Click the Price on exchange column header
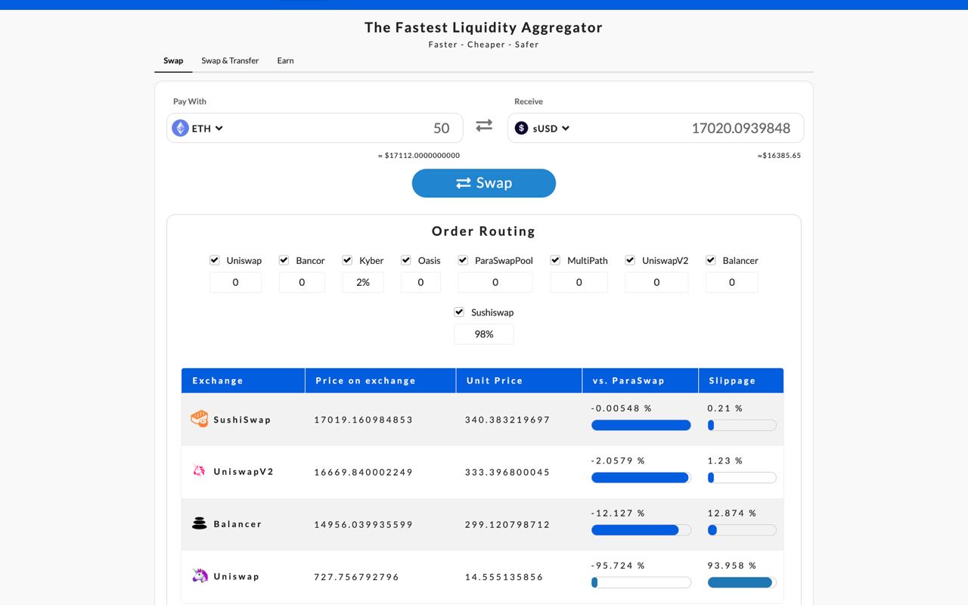This screenshot has width=968, height=605. (x=380, y=380)
